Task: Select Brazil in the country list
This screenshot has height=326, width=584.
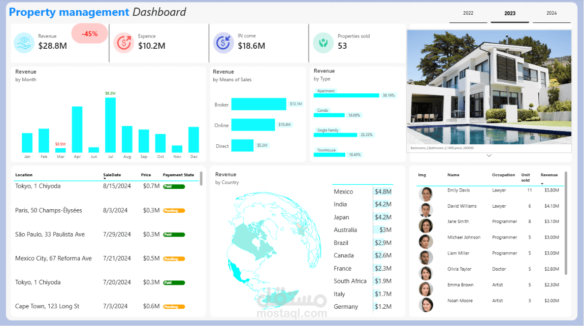Action: click(x=341, y=243)
